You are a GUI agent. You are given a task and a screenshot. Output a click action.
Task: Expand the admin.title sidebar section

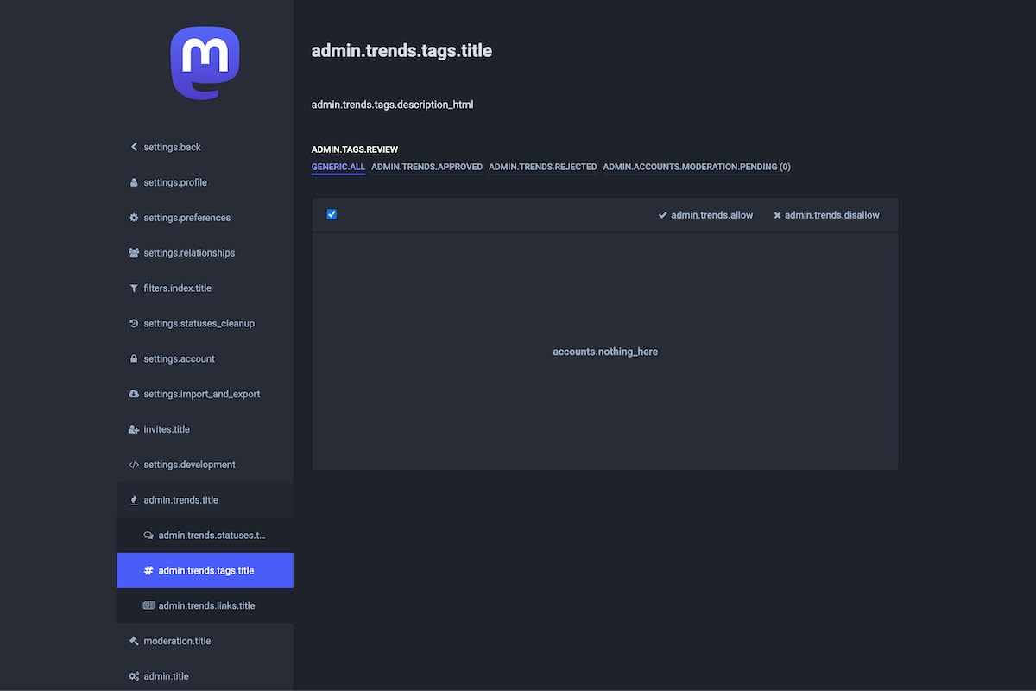click(x=166, y=676)
